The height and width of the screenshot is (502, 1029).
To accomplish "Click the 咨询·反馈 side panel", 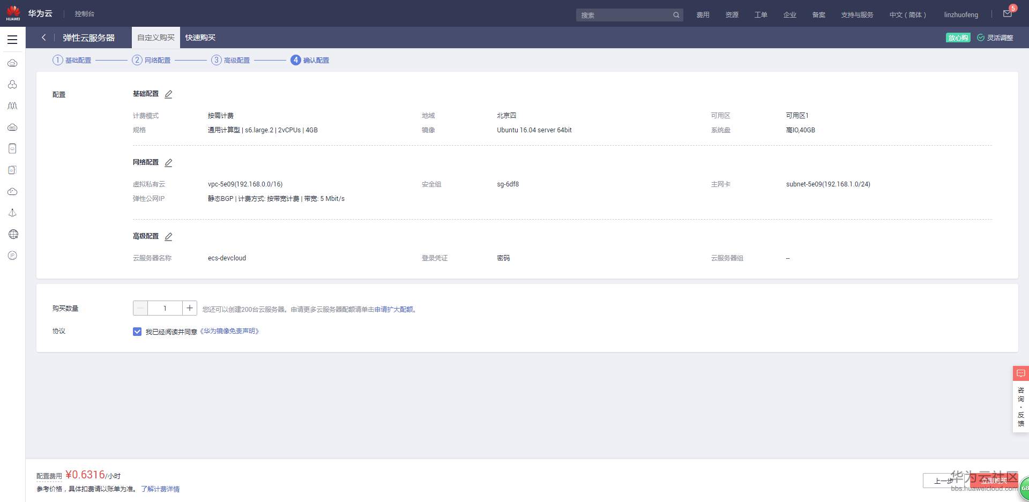I will click(1020, 406).
